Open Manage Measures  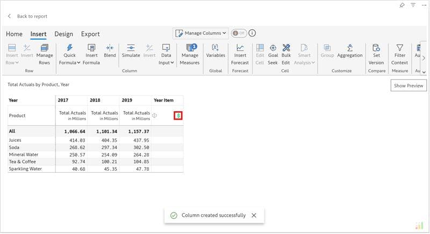click(x=190, y=49)
